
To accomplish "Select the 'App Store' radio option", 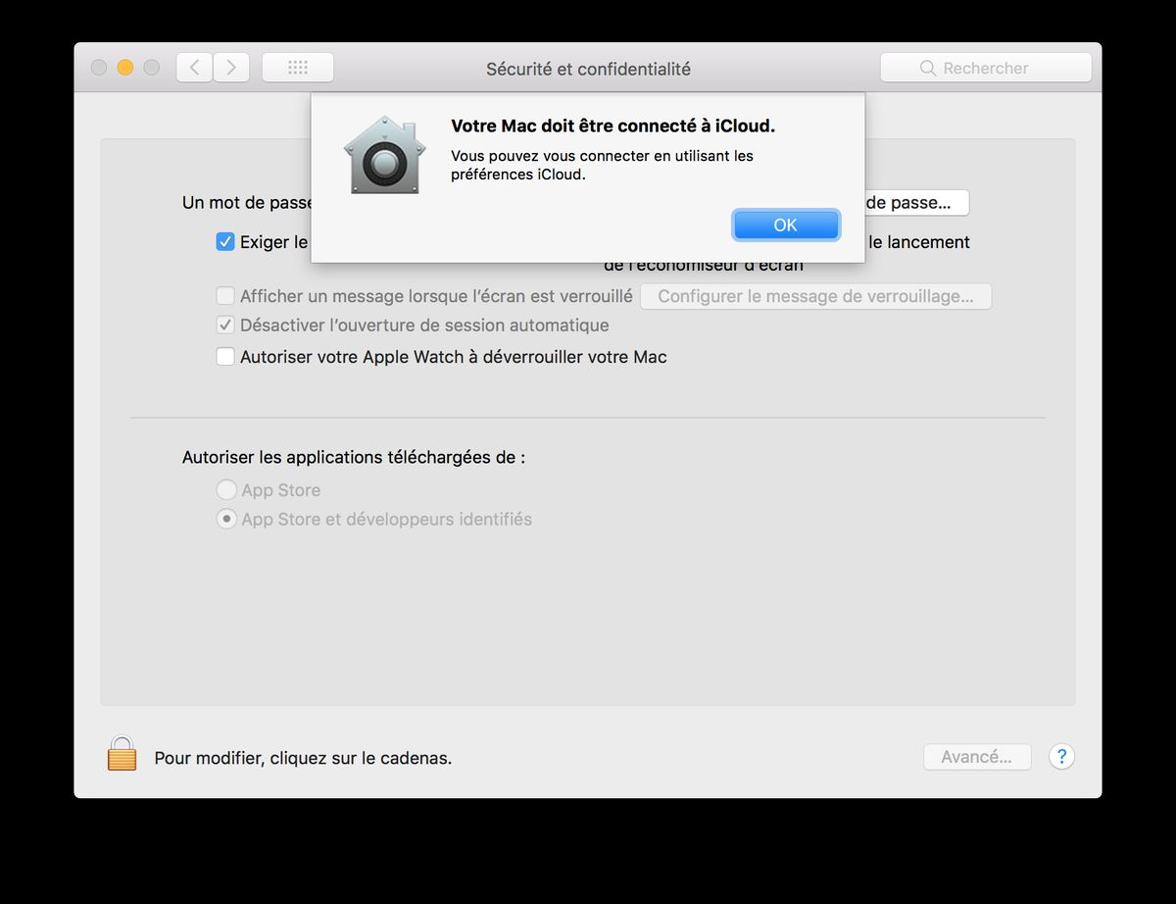I will point(226,490).
